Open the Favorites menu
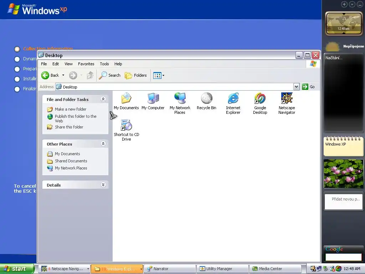Image resolution: width=365 pixels, height=274 pixels. [x=86, y=64]
